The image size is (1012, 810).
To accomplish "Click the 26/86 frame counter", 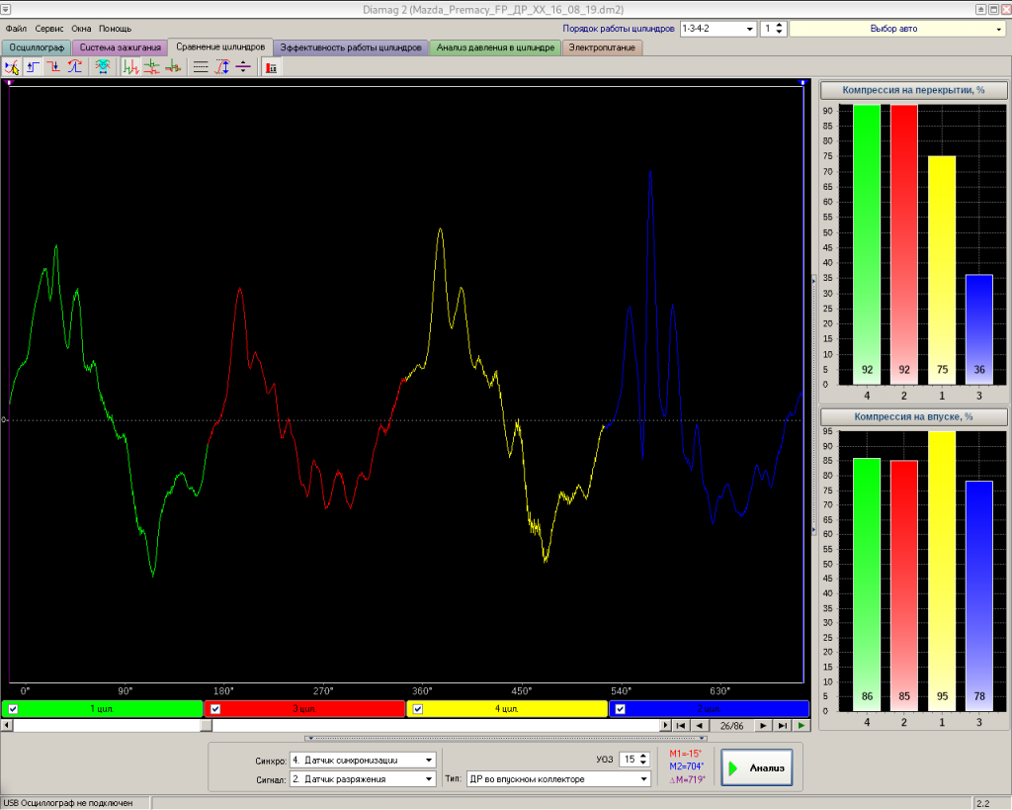I will (x=731, y=725).
